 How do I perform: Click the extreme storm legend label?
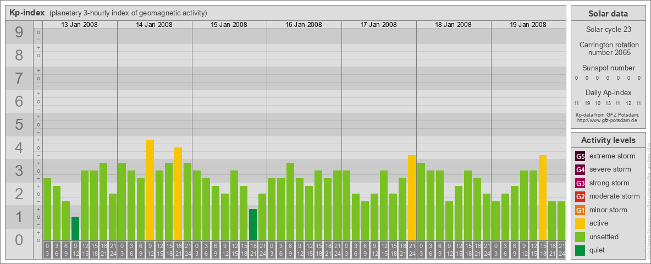(613, 156)
